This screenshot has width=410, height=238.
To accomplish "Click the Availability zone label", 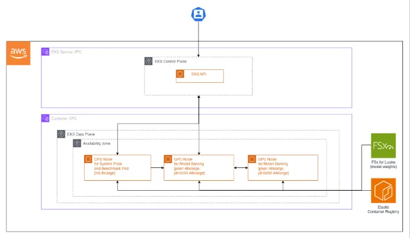I will pos(96,143).
